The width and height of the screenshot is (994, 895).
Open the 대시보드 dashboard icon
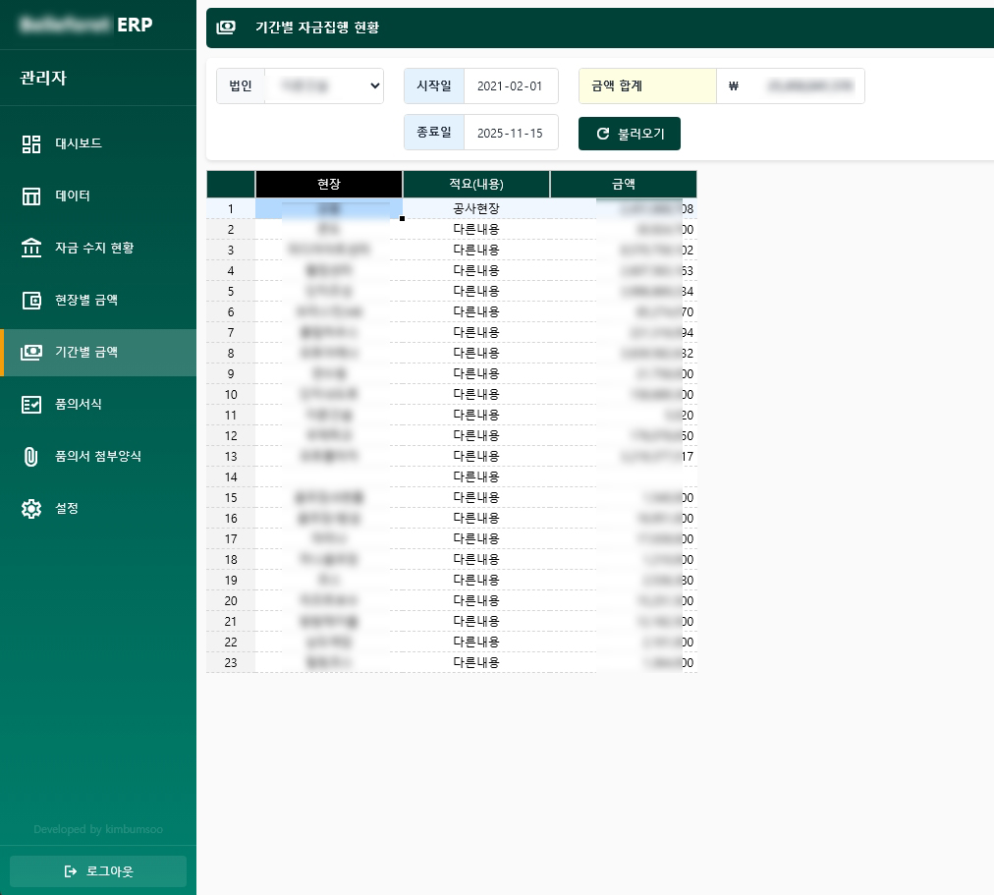pyautogui.click(x=31, y=143)
